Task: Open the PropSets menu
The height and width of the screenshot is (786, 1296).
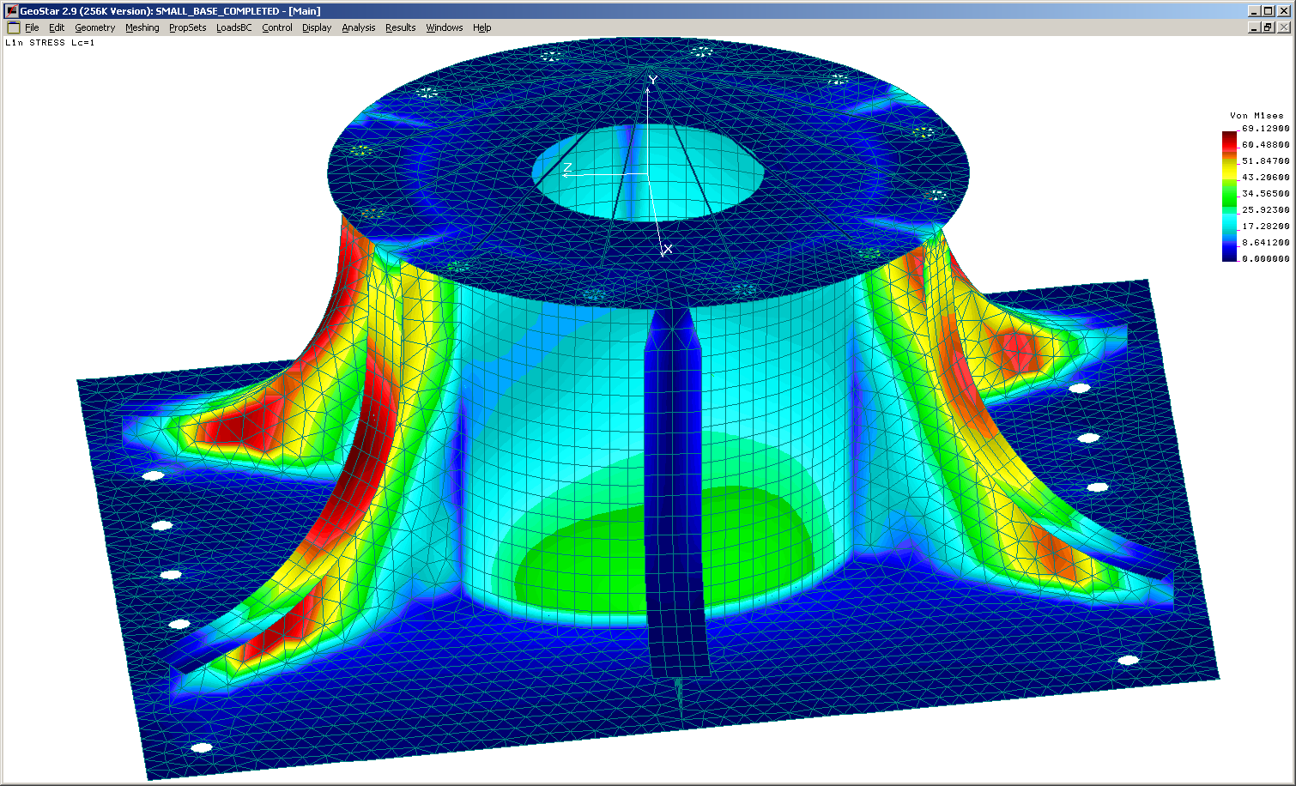Action: (187, 27)
